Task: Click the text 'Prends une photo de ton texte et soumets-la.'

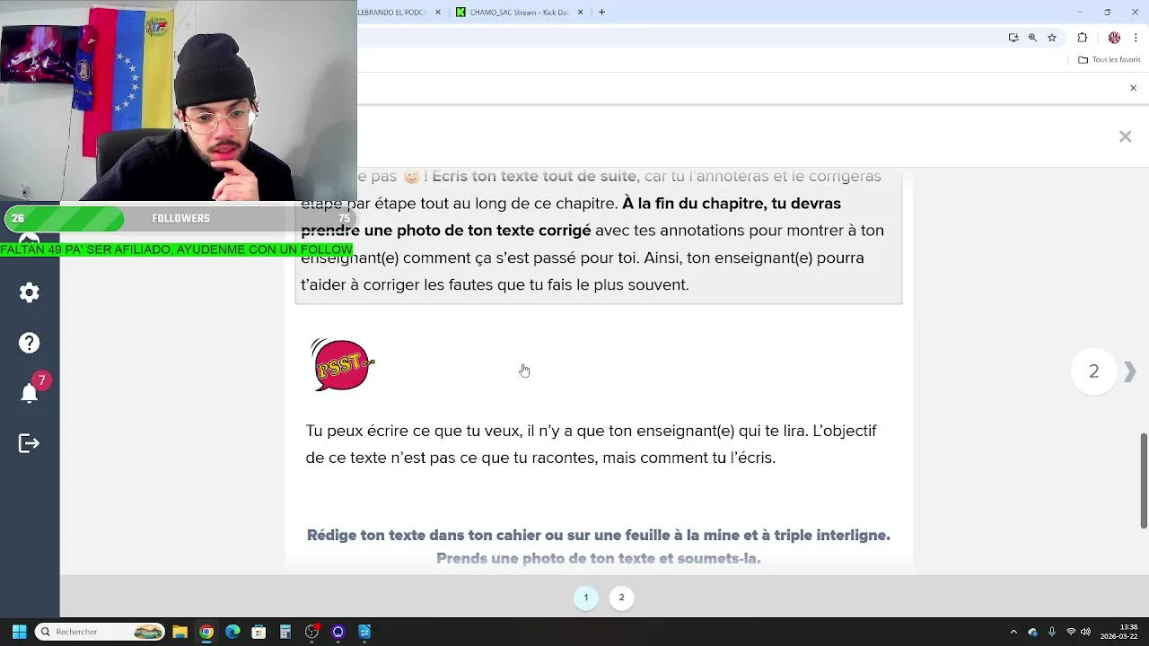Action: (x=599, y=559)
